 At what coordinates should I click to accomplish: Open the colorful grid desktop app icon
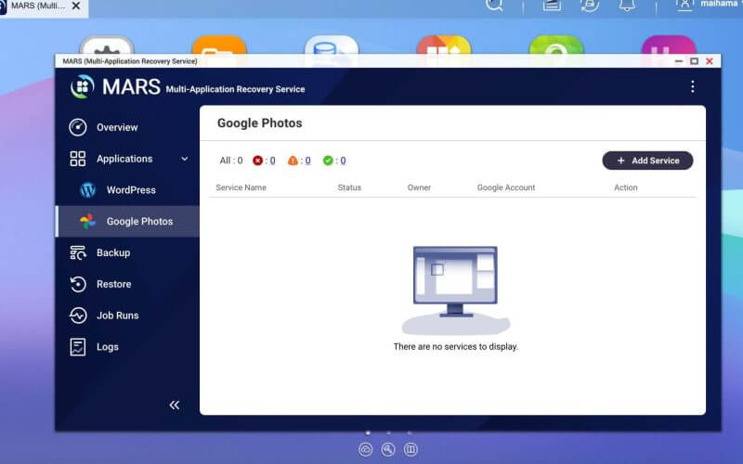pos(444,45)
